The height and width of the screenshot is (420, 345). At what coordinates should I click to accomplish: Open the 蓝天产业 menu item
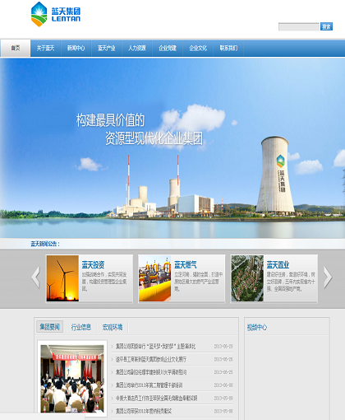pyautogui.click(x=107, y=49)
